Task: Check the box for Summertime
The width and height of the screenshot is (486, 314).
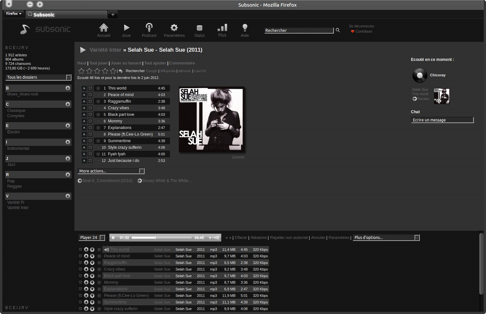Action: tap(98, 141)
